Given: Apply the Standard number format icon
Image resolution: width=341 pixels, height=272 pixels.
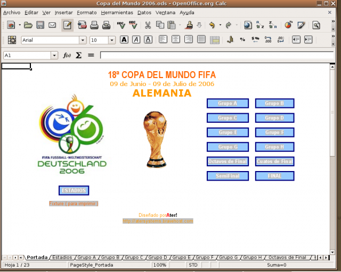Looking at the screenshot, I should [x=255, y=40].
